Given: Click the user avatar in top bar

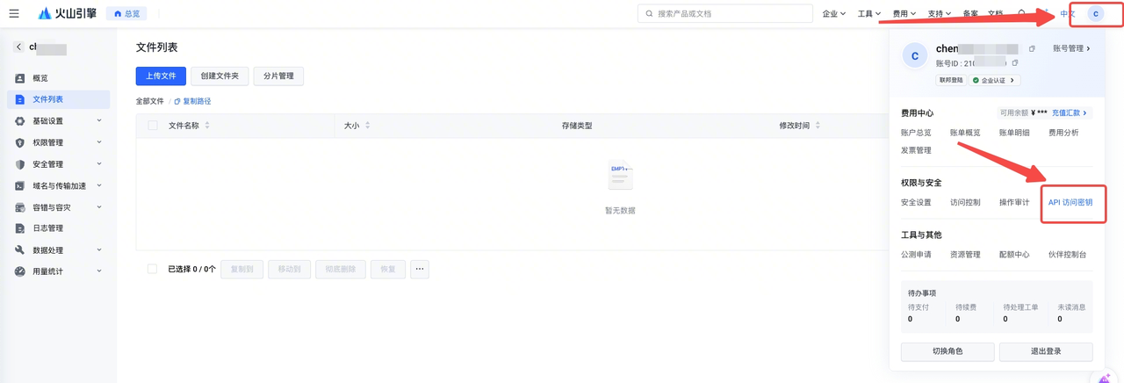Looking at the screenshot, I should 1096,14.
